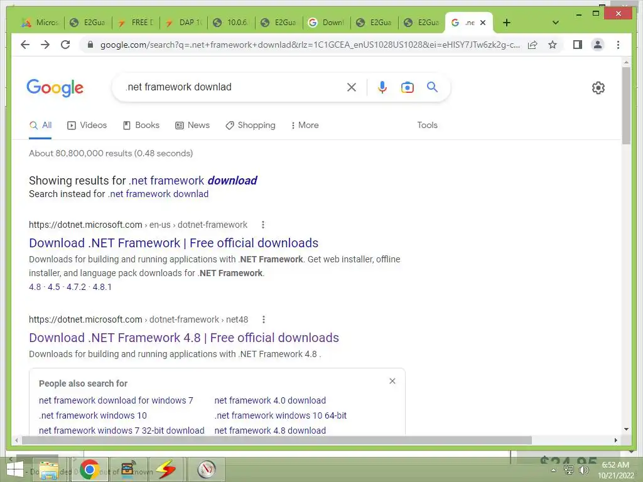Viewport: 643px width, 482px height.
Task: Switch to the Videos tab
Action: click(87, 126)
